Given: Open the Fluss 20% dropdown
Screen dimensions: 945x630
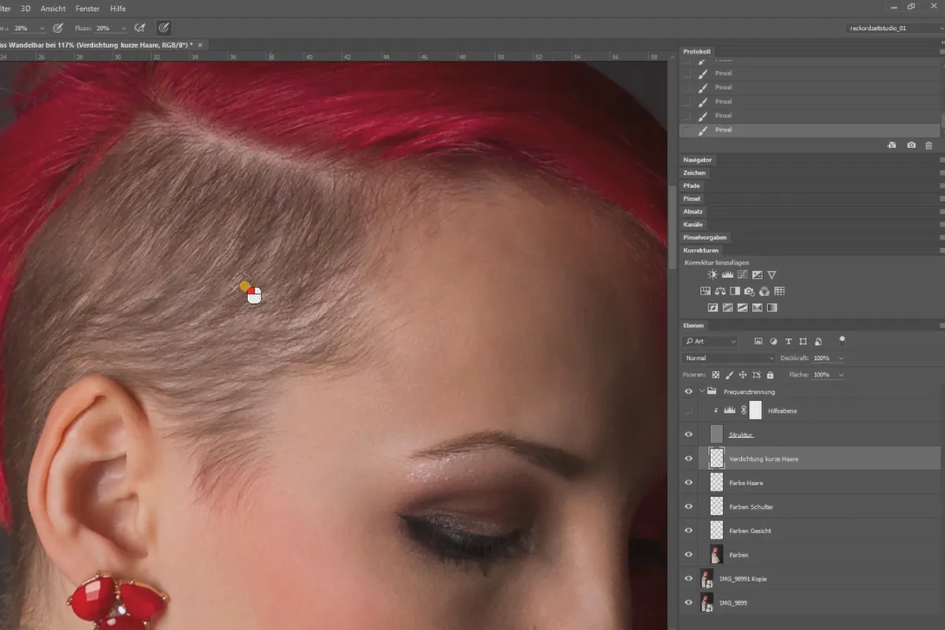Looking at the screenshot, I should tap(124, 28).
